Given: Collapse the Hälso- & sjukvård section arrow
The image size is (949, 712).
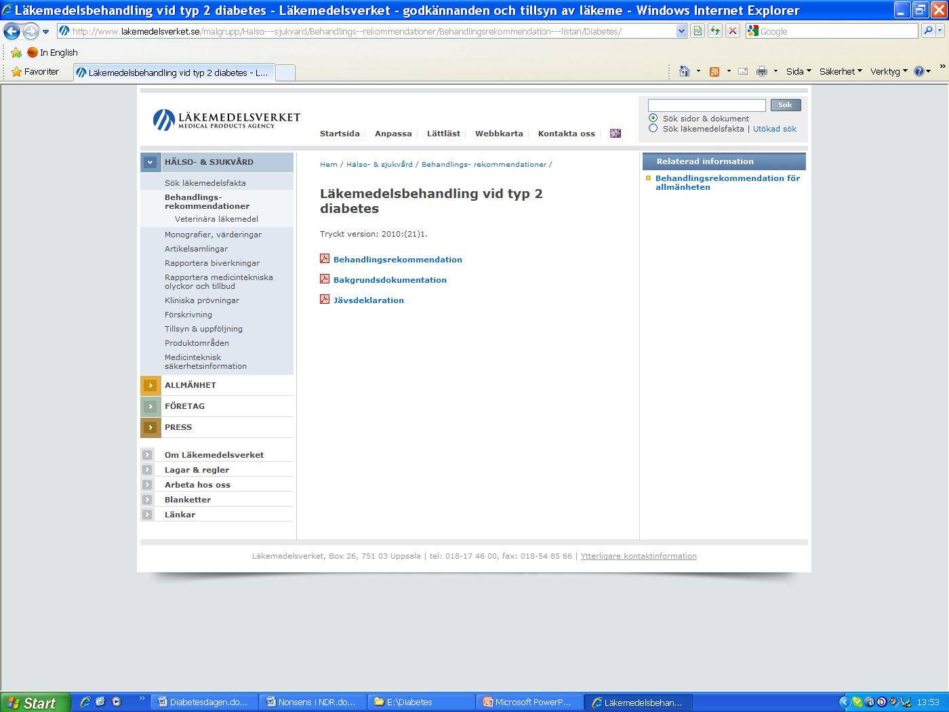Looking at the screenshot, I should point(150,163).
